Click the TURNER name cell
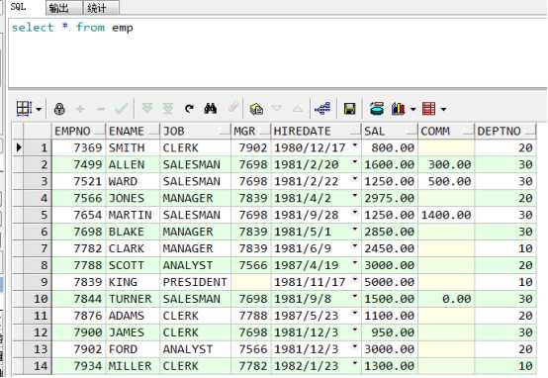Image resolution: width=548 pixels, height=378 pixels. tap(133, 299)
